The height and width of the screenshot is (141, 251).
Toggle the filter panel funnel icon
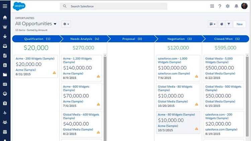[x=229, y=24]
